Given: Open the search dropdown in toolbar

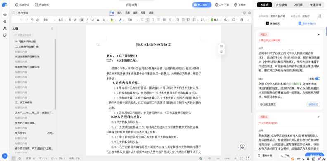Looking at the screenshot, I should tap(235, 20).
